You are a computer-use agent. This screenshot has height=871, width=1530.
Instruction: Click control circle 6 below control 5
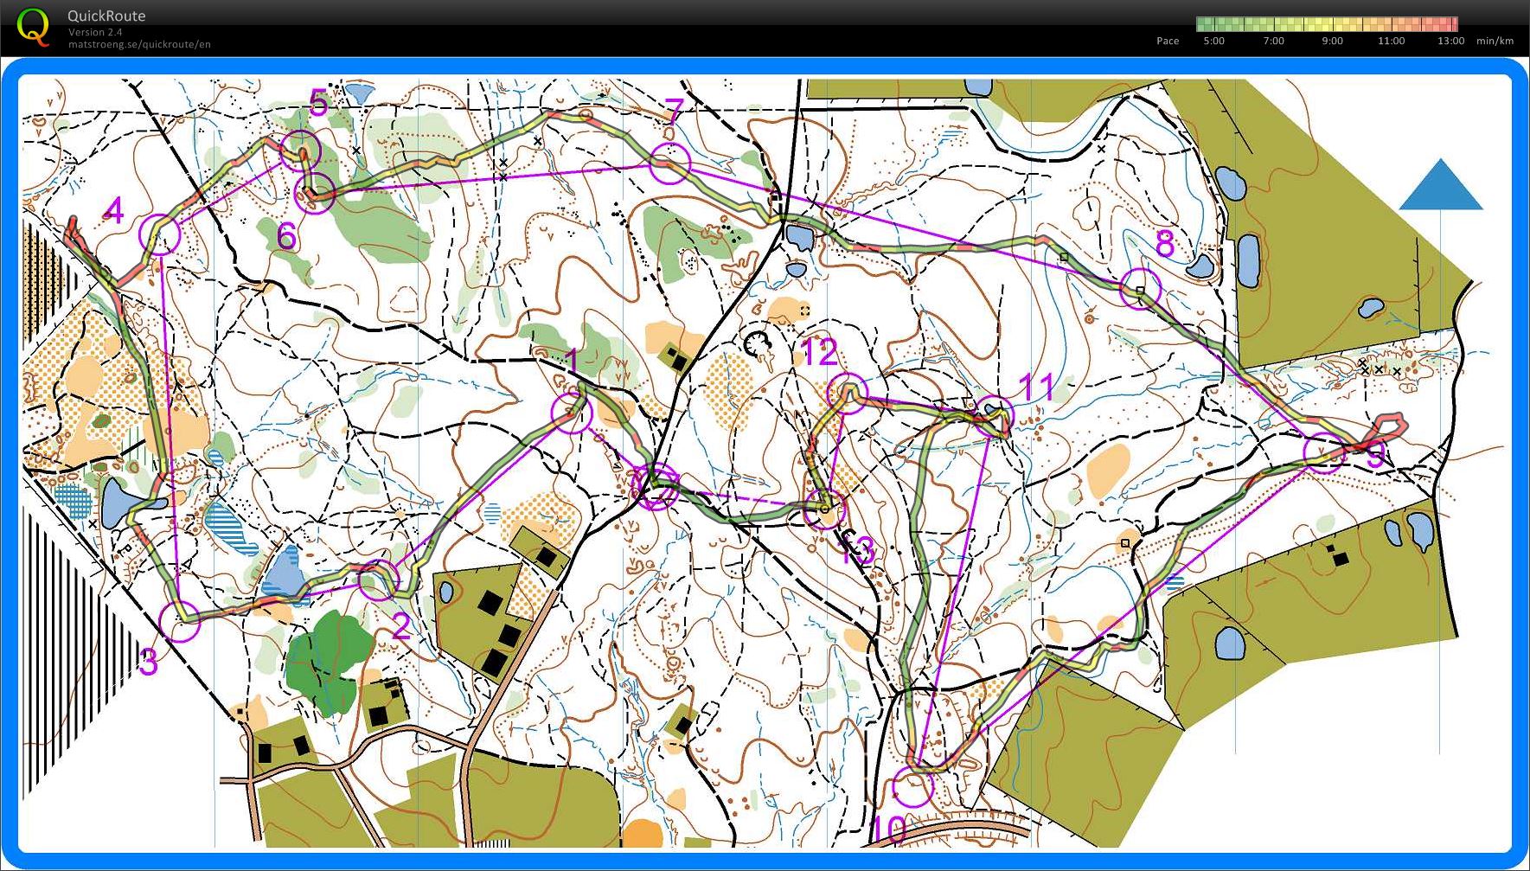pos(315,192)
